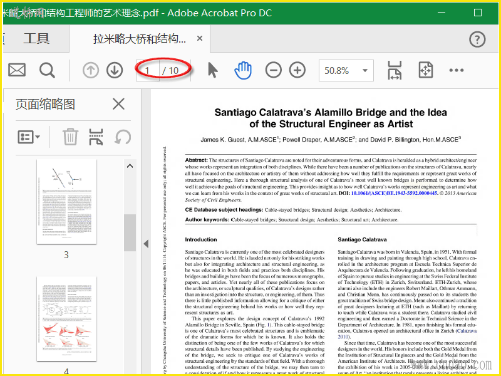This screenshot has height=376, width=501.
Task: Close the 页面缩略图 panel
Action: (118, 104)
